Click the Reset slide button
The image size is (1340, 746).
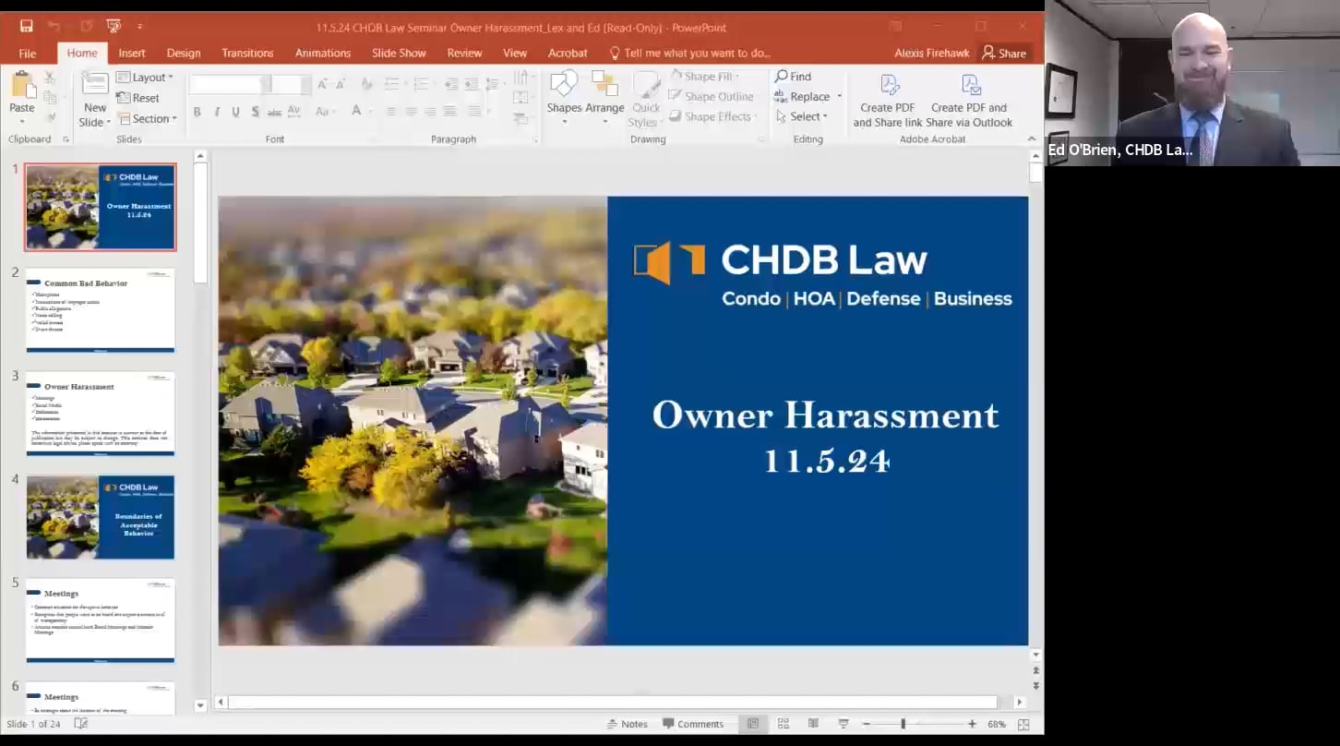click(x=138, y=98)
